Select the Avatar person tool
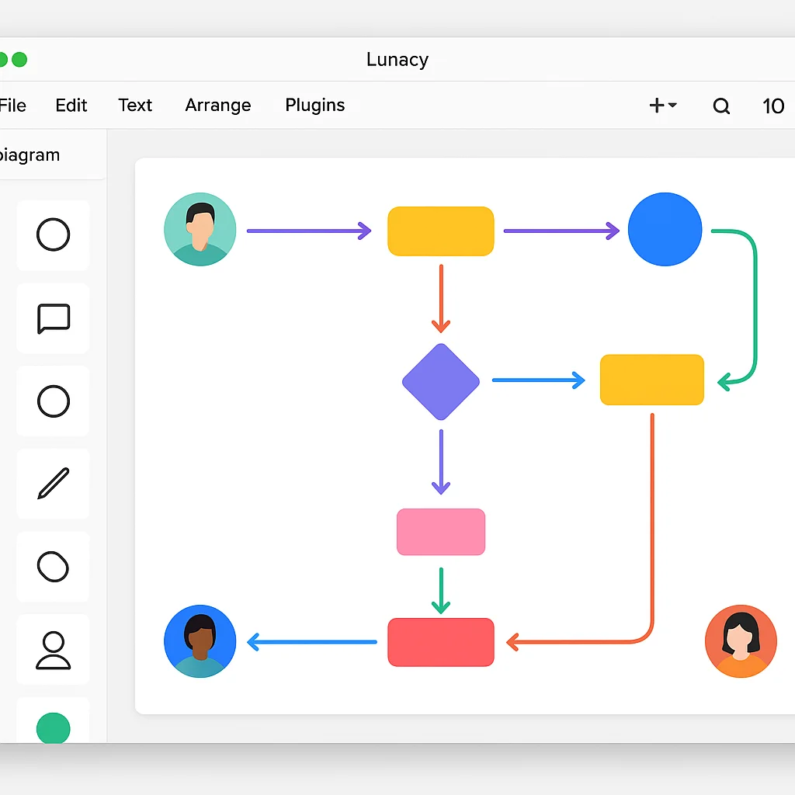This screenshot has height=795, width=795. click(x=53, y=650)
